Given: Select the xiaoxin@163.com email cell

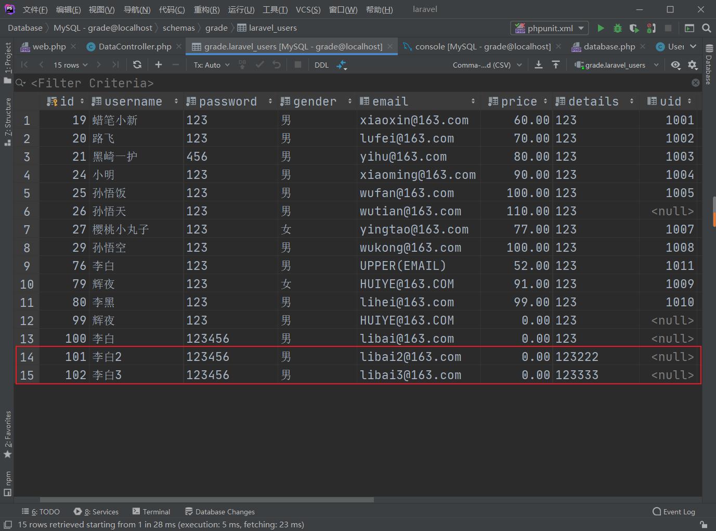Looking at the screenshot, I should 418,120.
